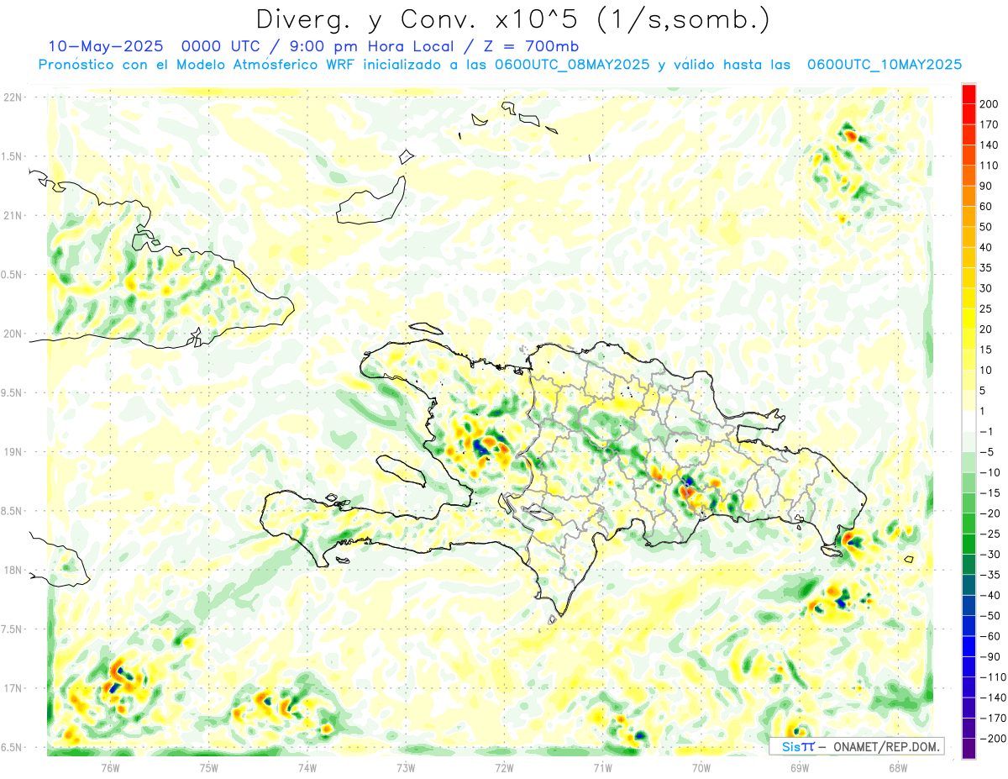The image size is (1008, 779).
Task: Pick the 70W longitude axis label
Action: coord(701,767)
